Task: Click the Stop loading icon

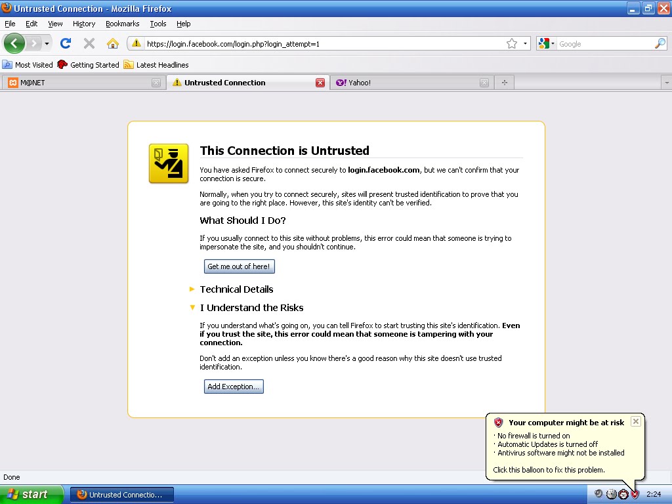Action: coord(88,43)
